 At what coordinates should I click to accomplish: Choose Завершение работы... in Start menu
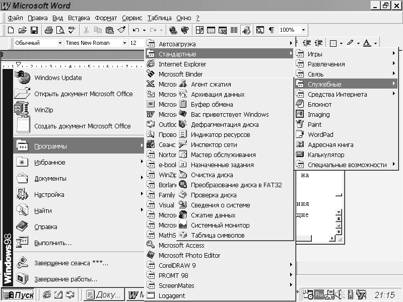pyautogui.click(x=79, y=279)
